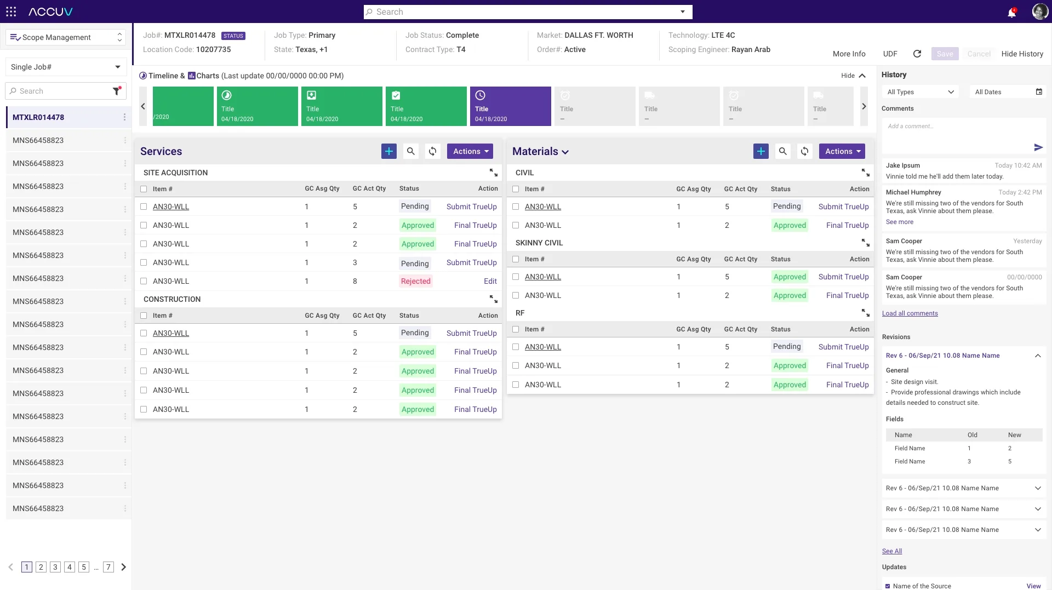Screen dimensions: 1052x590
Task: Select all items in CIVIL header checkbox
Action: point(516,189)
